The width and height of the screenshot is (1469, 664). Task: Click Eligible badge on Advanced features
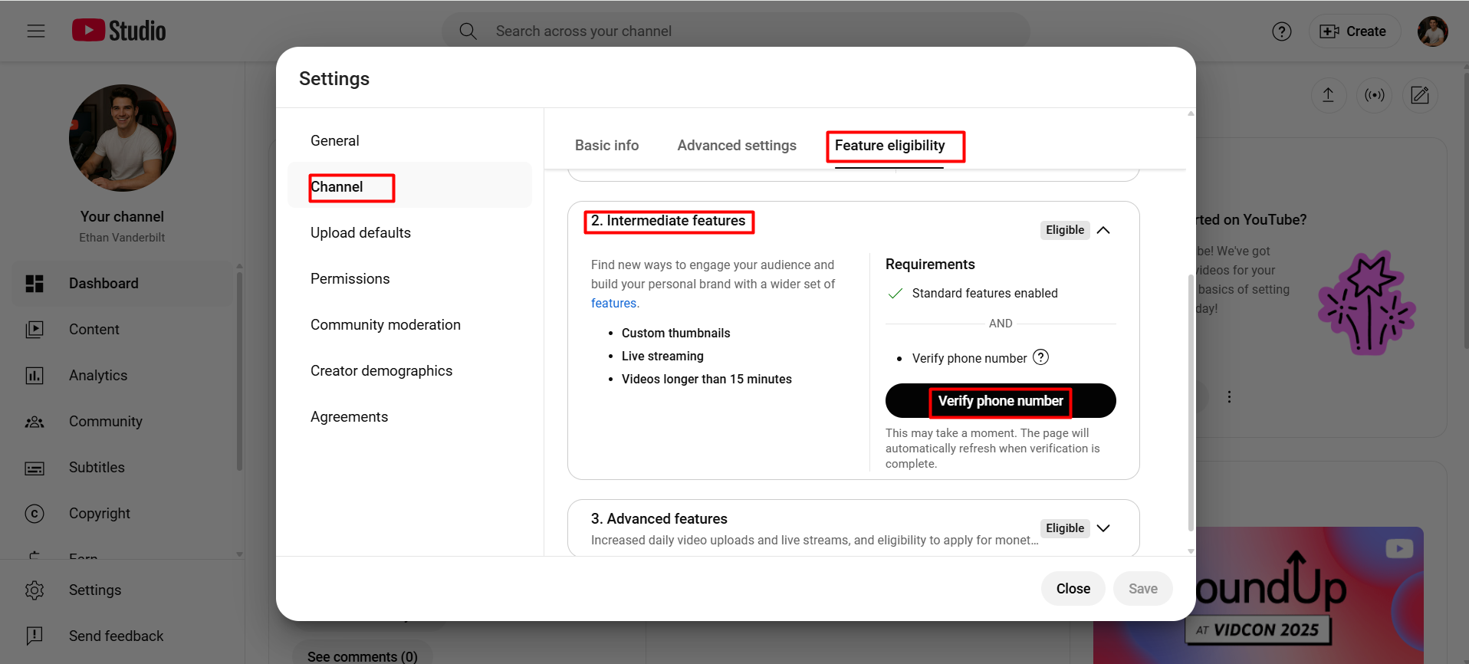1065,528
